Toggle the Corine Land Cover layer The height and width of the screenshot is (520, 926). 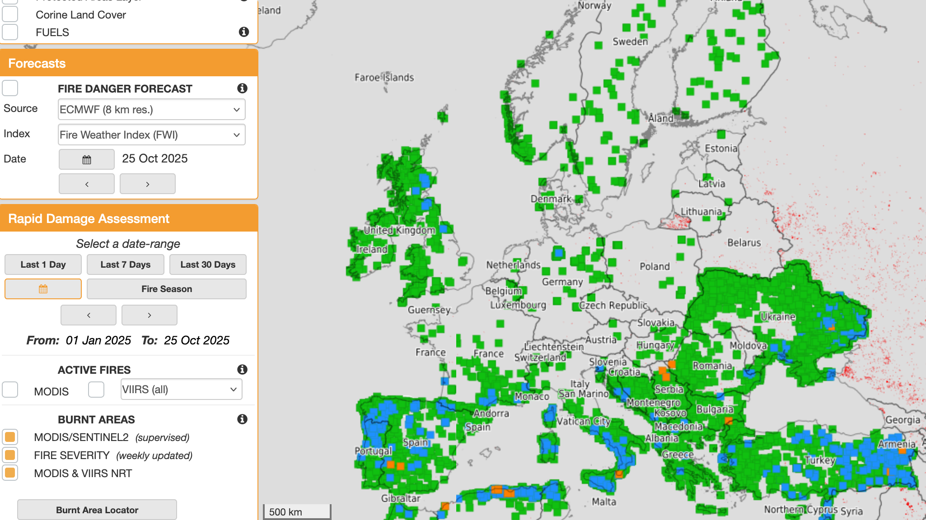click(10, 14)
